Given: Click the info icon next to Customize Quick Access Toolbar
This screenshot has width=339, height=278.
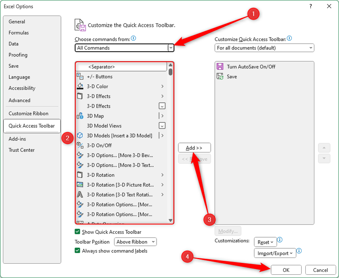Looking at the screenshot, I should (289, 38).
